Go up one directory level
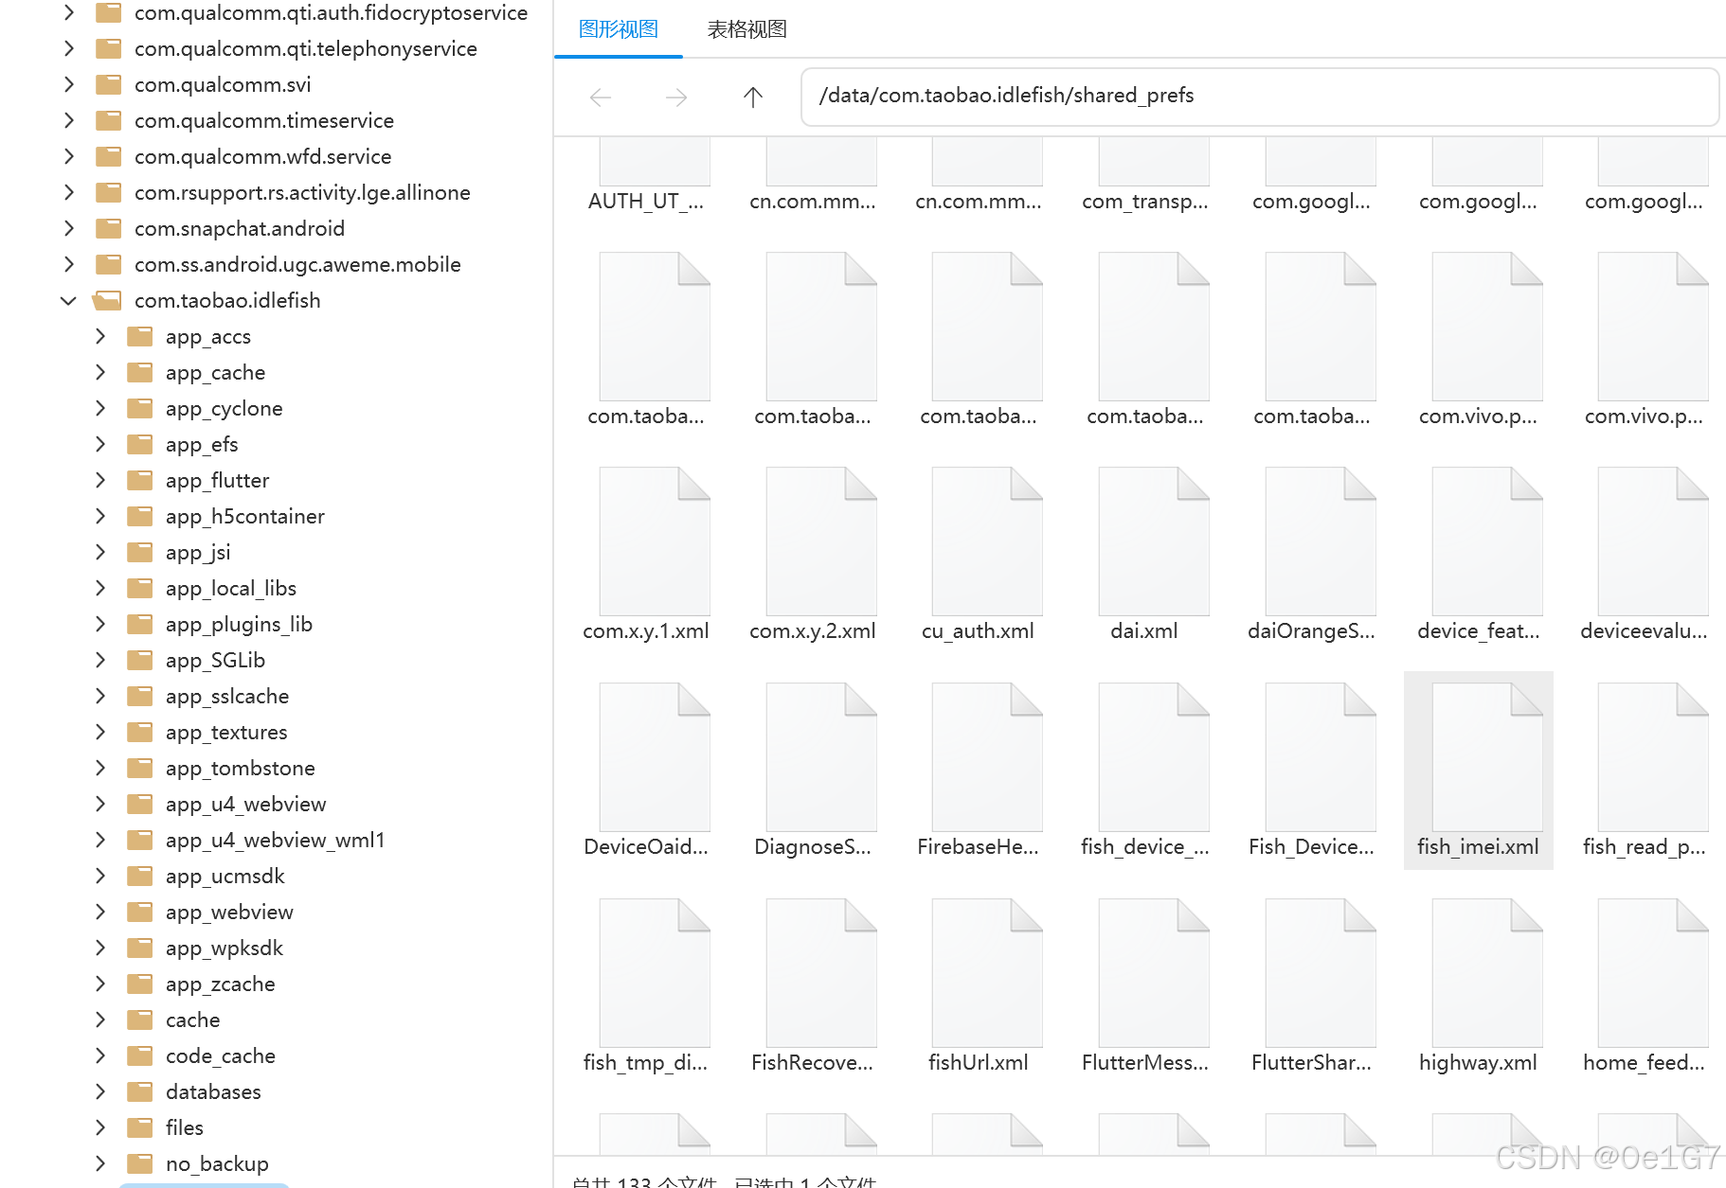1726x1188 pixels. 753,97
